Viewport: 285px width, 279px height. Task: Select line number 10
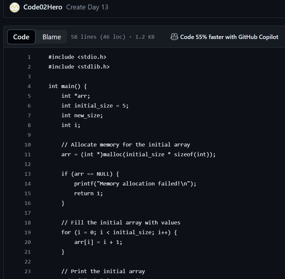(28, 145)
